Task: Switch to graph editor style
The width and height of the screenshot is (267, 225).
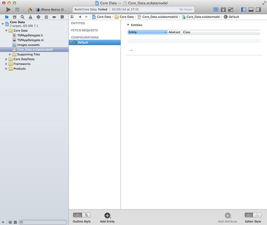Action: (257, 215)
